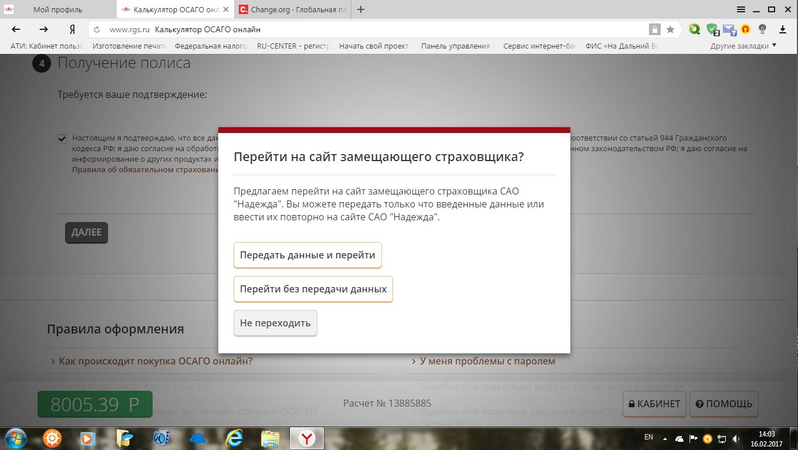Open the Yandex 'Я' home button
Image resolution: width=798 pixels, height=450 pixels.
click(72, 29)
